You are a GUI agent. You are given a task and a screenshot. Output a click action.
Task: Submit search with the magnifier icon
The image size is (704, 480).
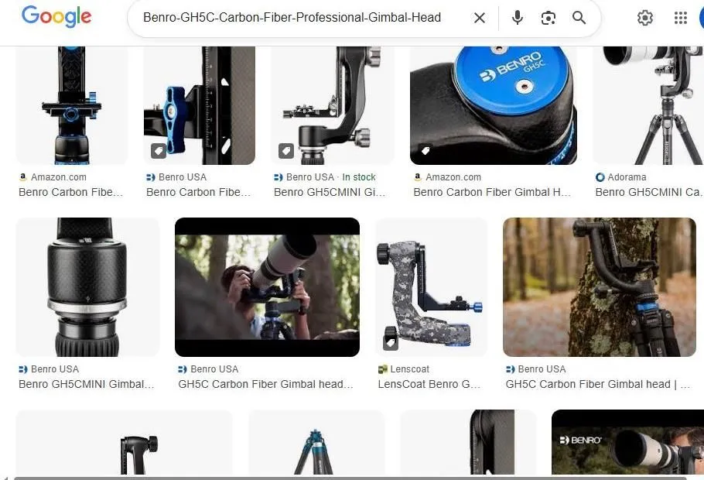pos(579,18)
